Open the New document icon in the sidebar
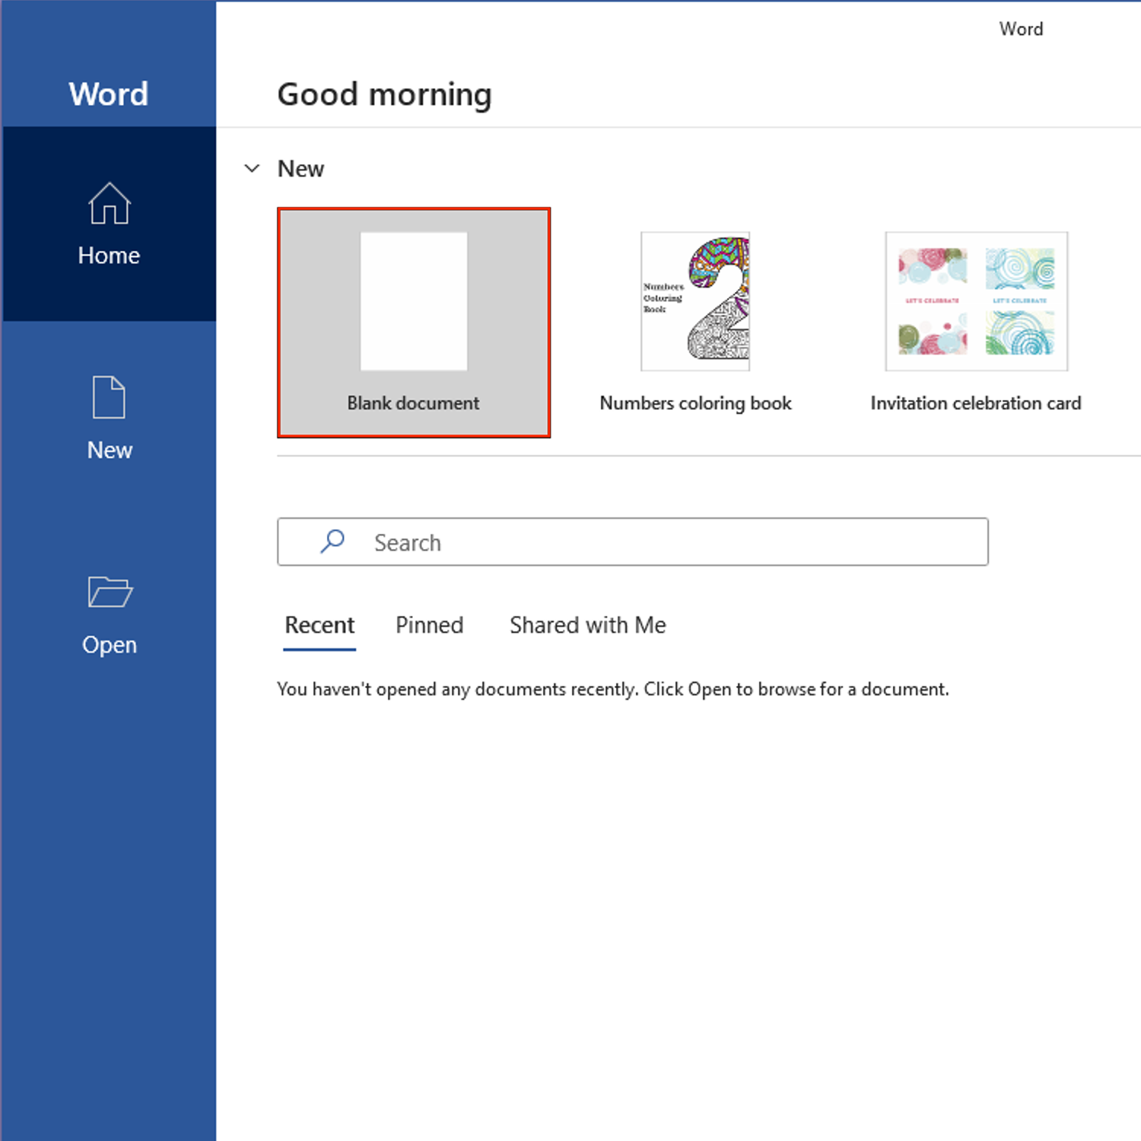The width and height of the screenshot is (1141, 1141). pyautogui.click(x=109, y=396)
